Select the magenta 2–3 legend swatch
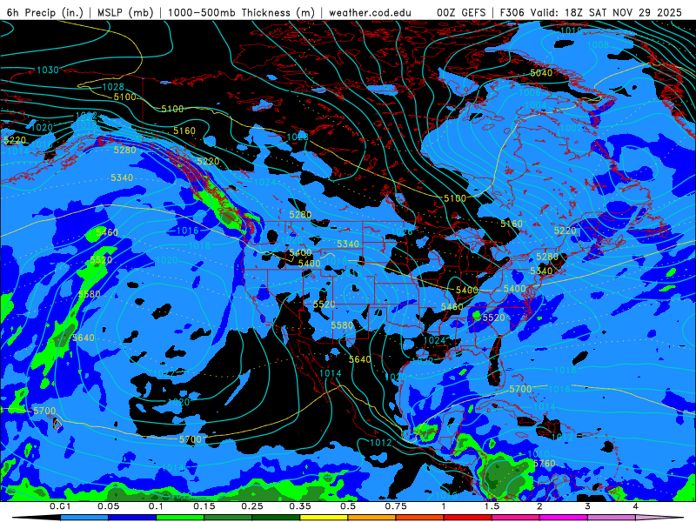 (x=564, y=518)
